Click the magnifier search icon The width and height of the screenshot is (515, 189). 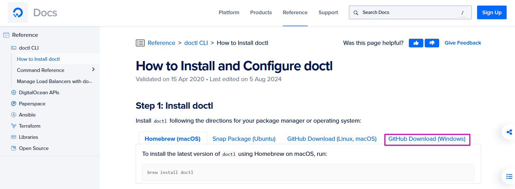pos(356,13)
